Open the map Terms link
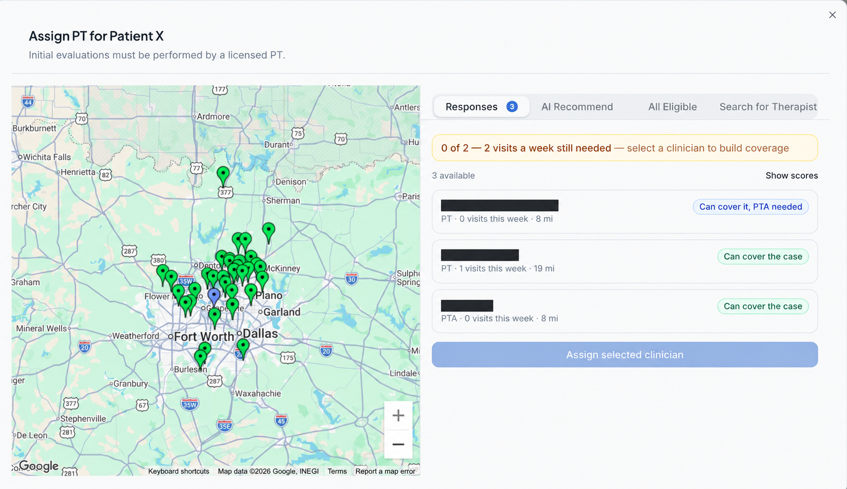 pyautogui.click(x=337, y=471)
